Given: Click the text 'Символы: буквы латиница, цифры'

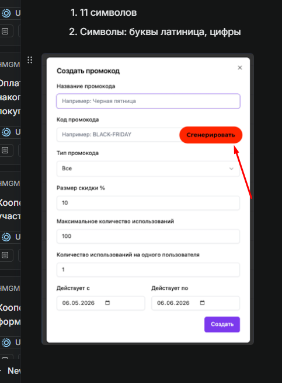Looking at the screenshot, I should tap(160, 31).
